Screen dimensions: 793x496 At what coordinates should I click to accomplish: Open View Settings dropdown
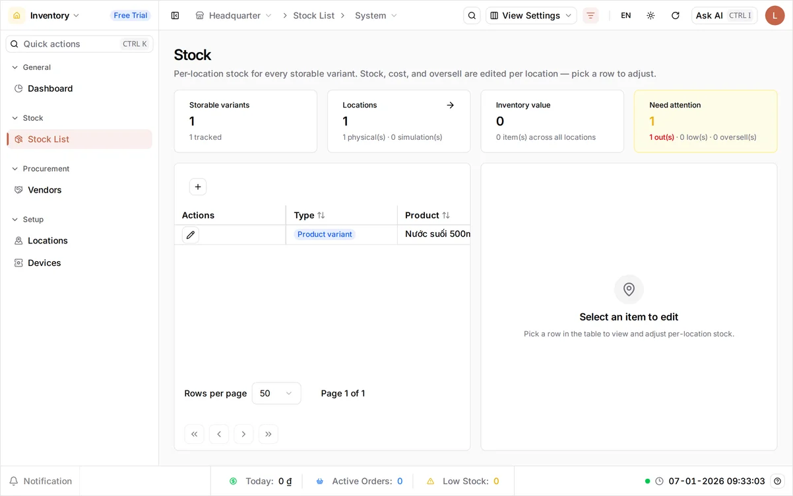[531, 15]
